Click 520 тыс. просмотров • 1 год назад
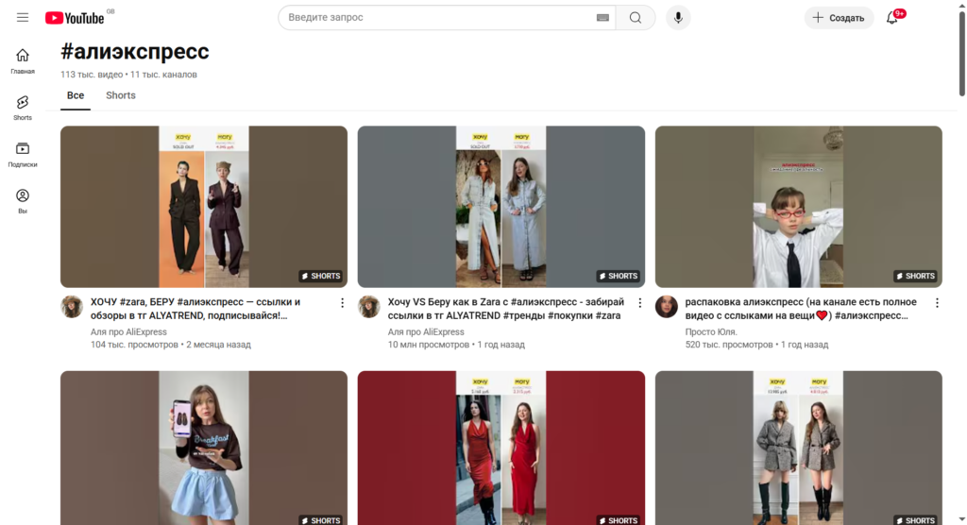This screenshot has height=525, width=967. pyautogui.click(x=756, y=345)
